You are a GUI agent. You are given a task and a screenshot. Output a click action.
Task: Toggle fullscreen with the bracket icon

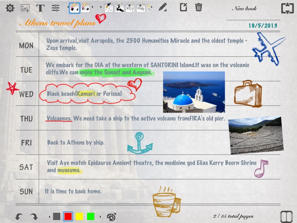click(287, 8)
